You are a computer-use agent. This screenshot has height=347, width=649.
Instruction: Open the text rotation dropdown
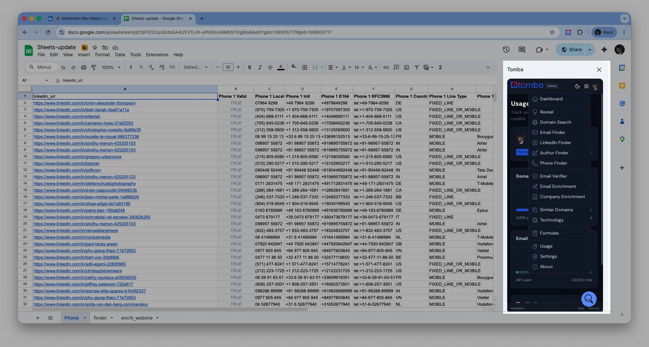[372, 67]
